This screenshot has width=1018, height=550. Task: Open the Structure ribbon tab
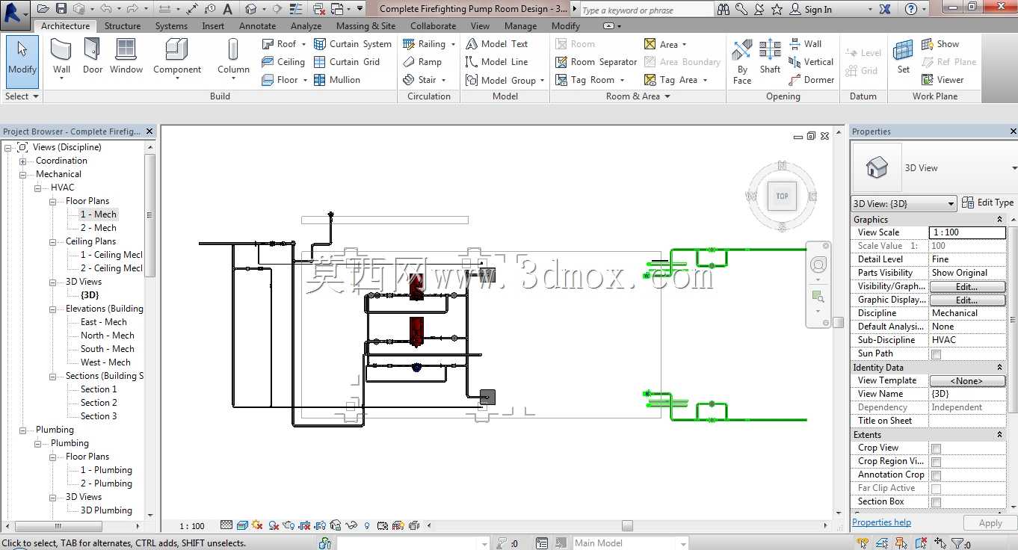pos(123,25)
